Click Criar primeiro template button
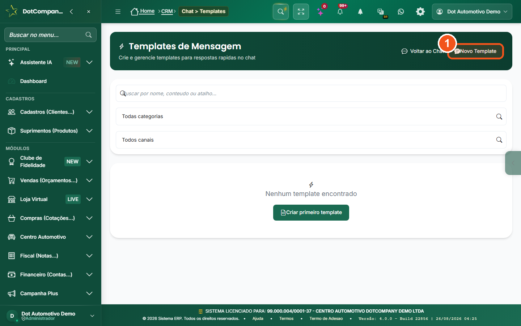Screen dimensions: 521x326 (x=311, y=213)
